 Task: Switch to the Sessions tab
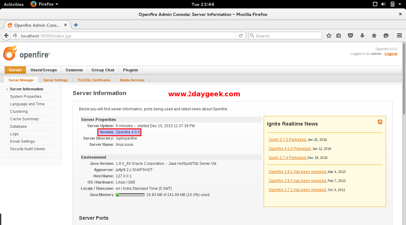point(74,70)
